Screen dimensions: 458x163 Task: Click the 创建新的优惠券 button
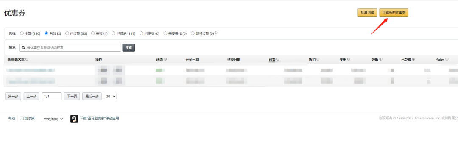point(394,13)
